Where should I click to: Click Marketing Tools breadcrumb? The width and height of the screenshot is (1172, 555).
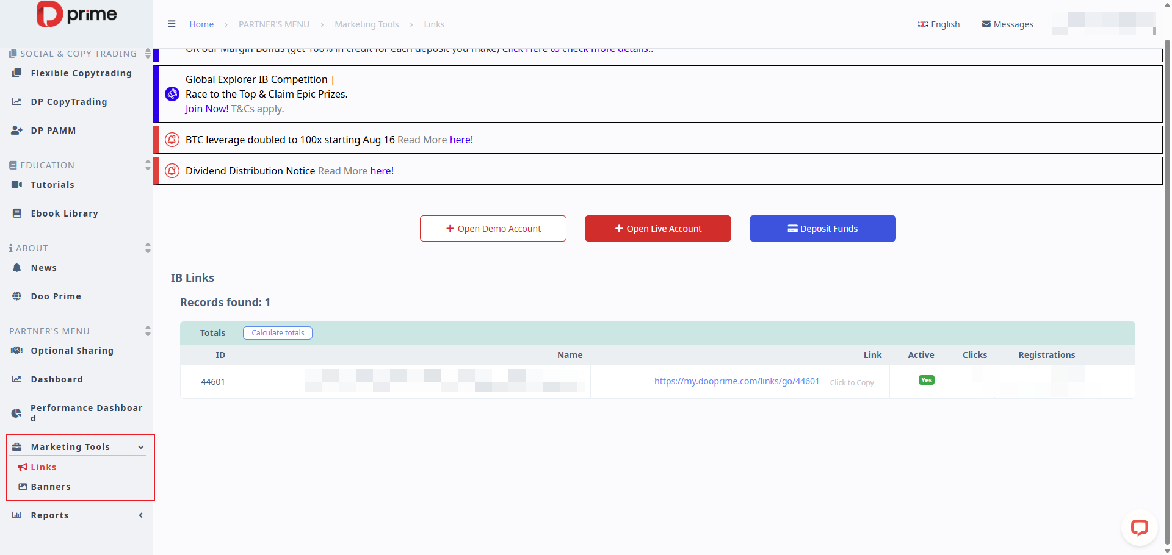pos(367,24)
